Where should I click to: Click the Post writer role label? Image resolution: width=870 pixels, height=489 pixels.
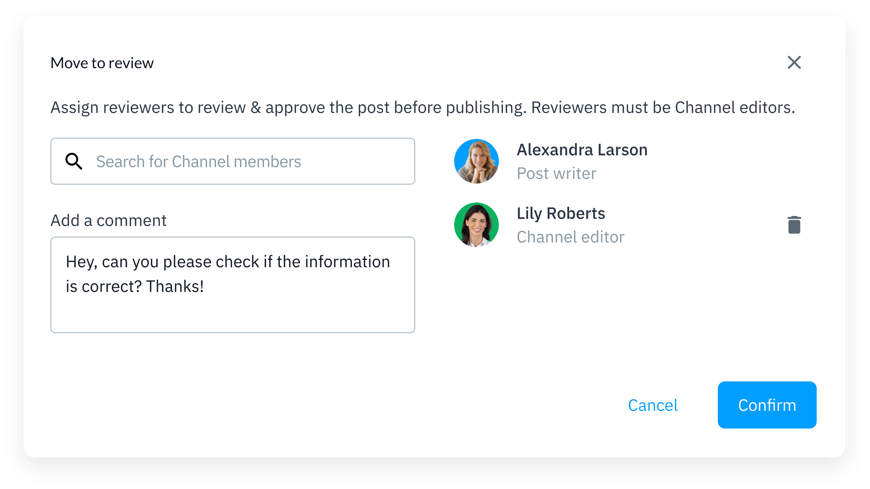556,173
